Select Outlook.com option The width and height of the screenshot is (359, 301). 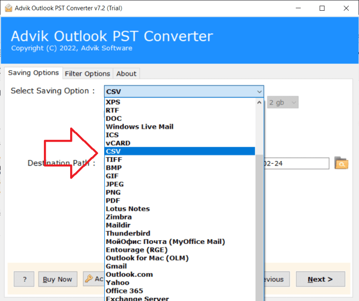179,274
